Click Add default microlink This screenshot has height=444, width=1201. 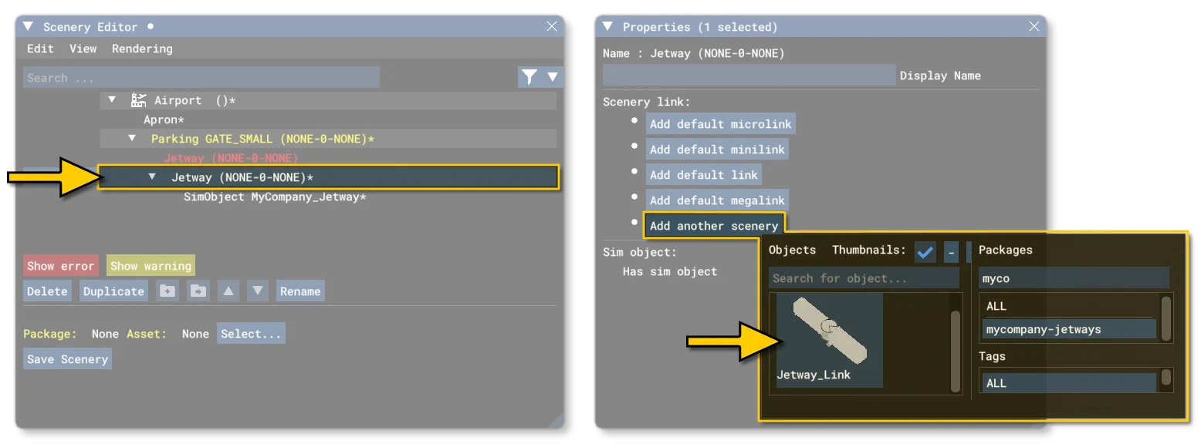coord(720,124)
